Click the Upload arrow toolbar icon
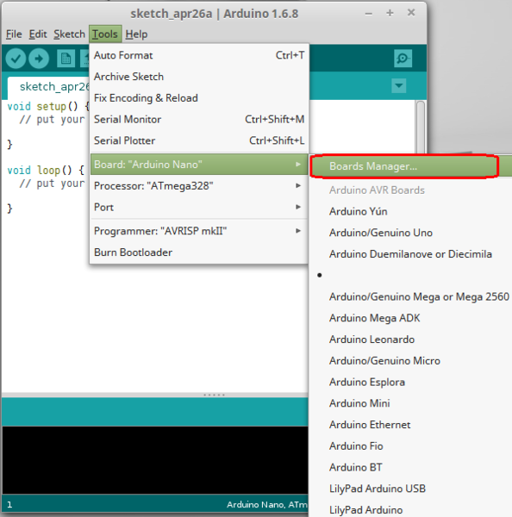This screenshot has width=512, height=517. [39, 59]
